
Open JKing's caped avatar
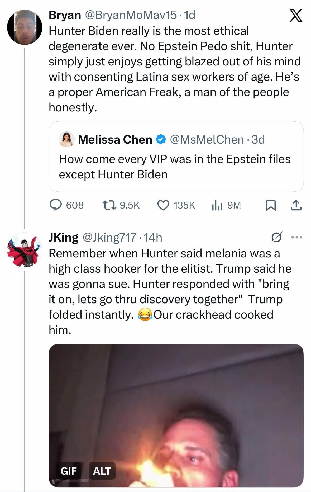25,250
